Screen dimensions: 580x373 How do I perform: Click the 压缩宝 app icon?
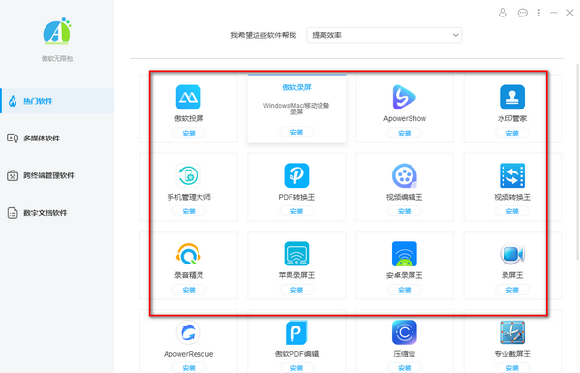[405, 332]
